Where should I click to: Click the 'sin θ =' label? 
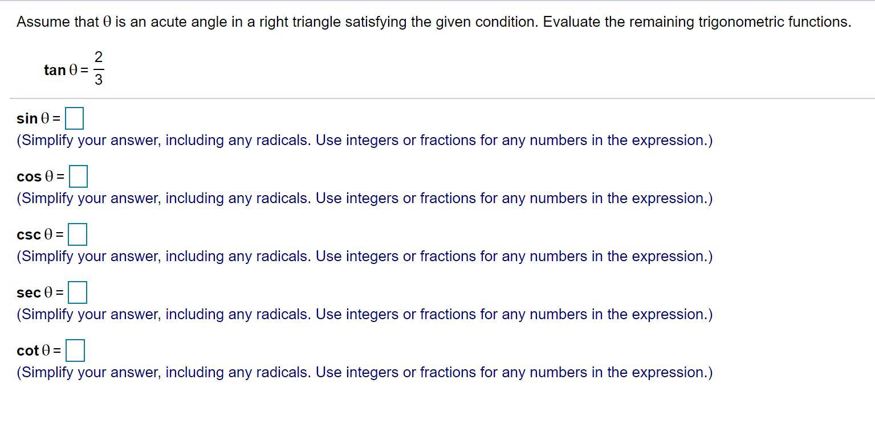tap(39, 118)
